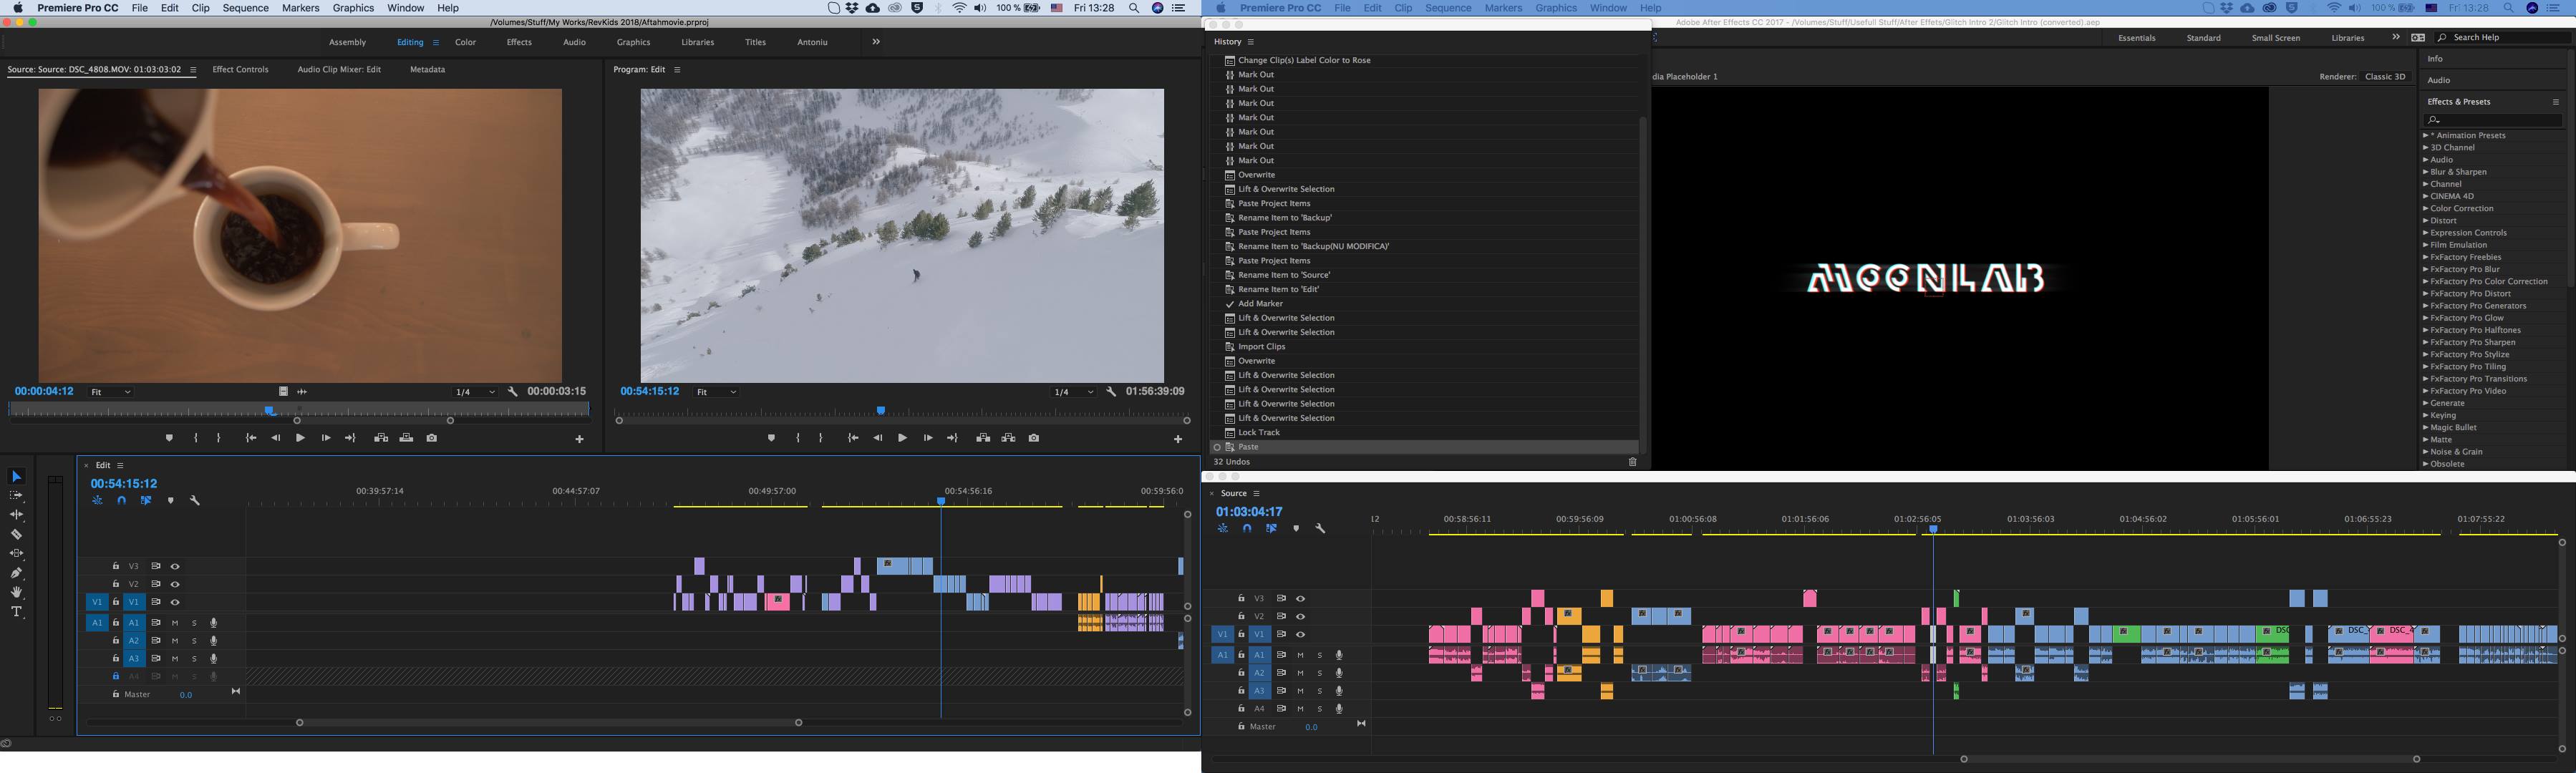Open the Sequence menu
2576x773 pixels.
point(245,8)
